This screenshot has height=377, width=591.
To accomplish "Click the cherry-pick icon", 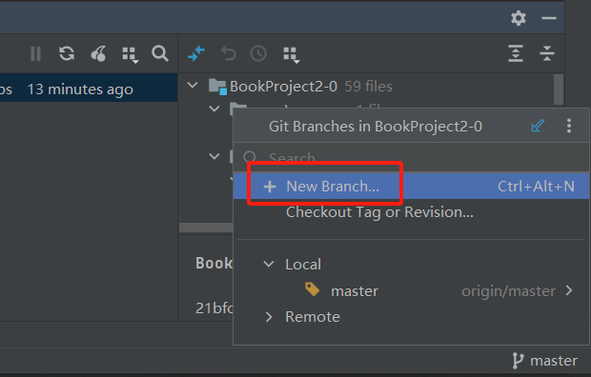I will [98, 53].
